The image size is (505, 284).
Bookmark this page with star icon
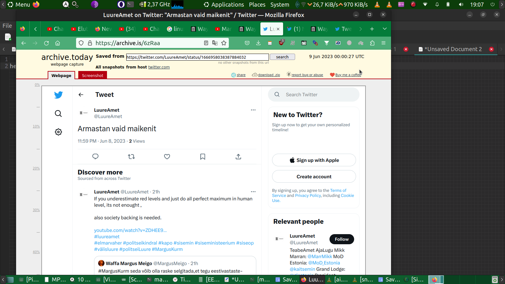click(224, 43)
